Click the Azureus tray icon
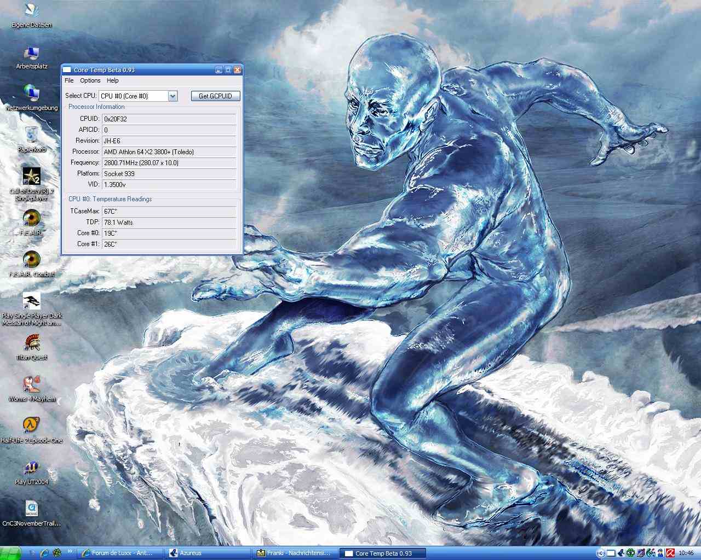 [621, 553]
